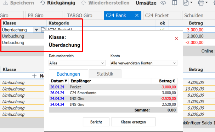Click the document icon beside Überdachung

[x=43, y=30]
